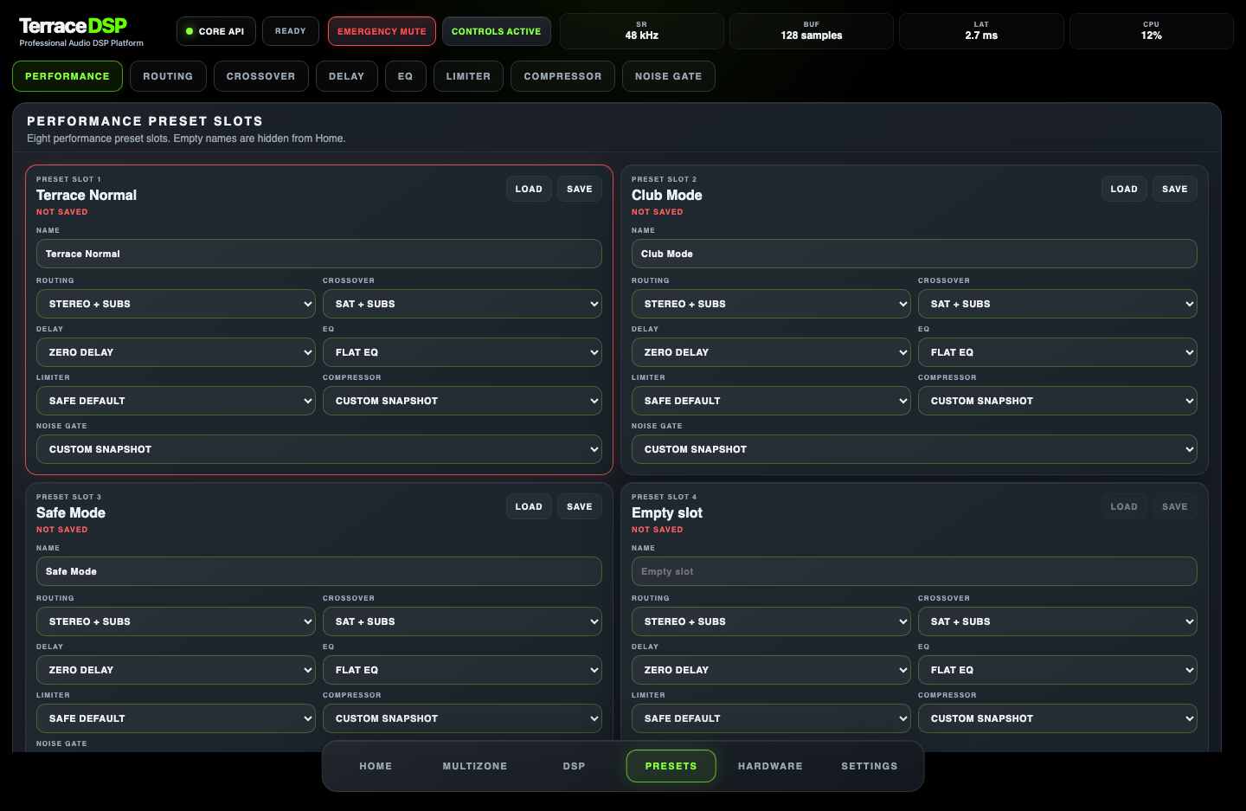Open Club Mode EQ dropdown
Screen dimensions: 1246x811
[x=1057, y=352]
